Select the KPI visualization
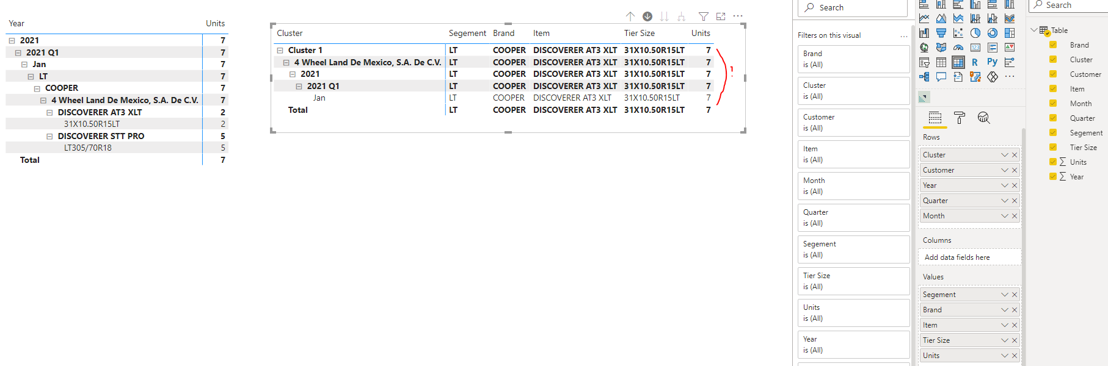This screenshot has width=1108, height=366. point(1010,48)
